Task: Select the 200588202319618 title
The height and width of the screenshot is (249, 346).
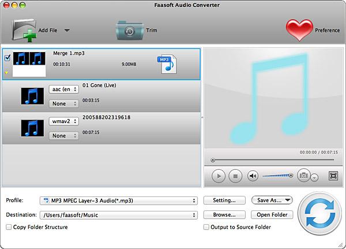Action: (x=106, y=117)
